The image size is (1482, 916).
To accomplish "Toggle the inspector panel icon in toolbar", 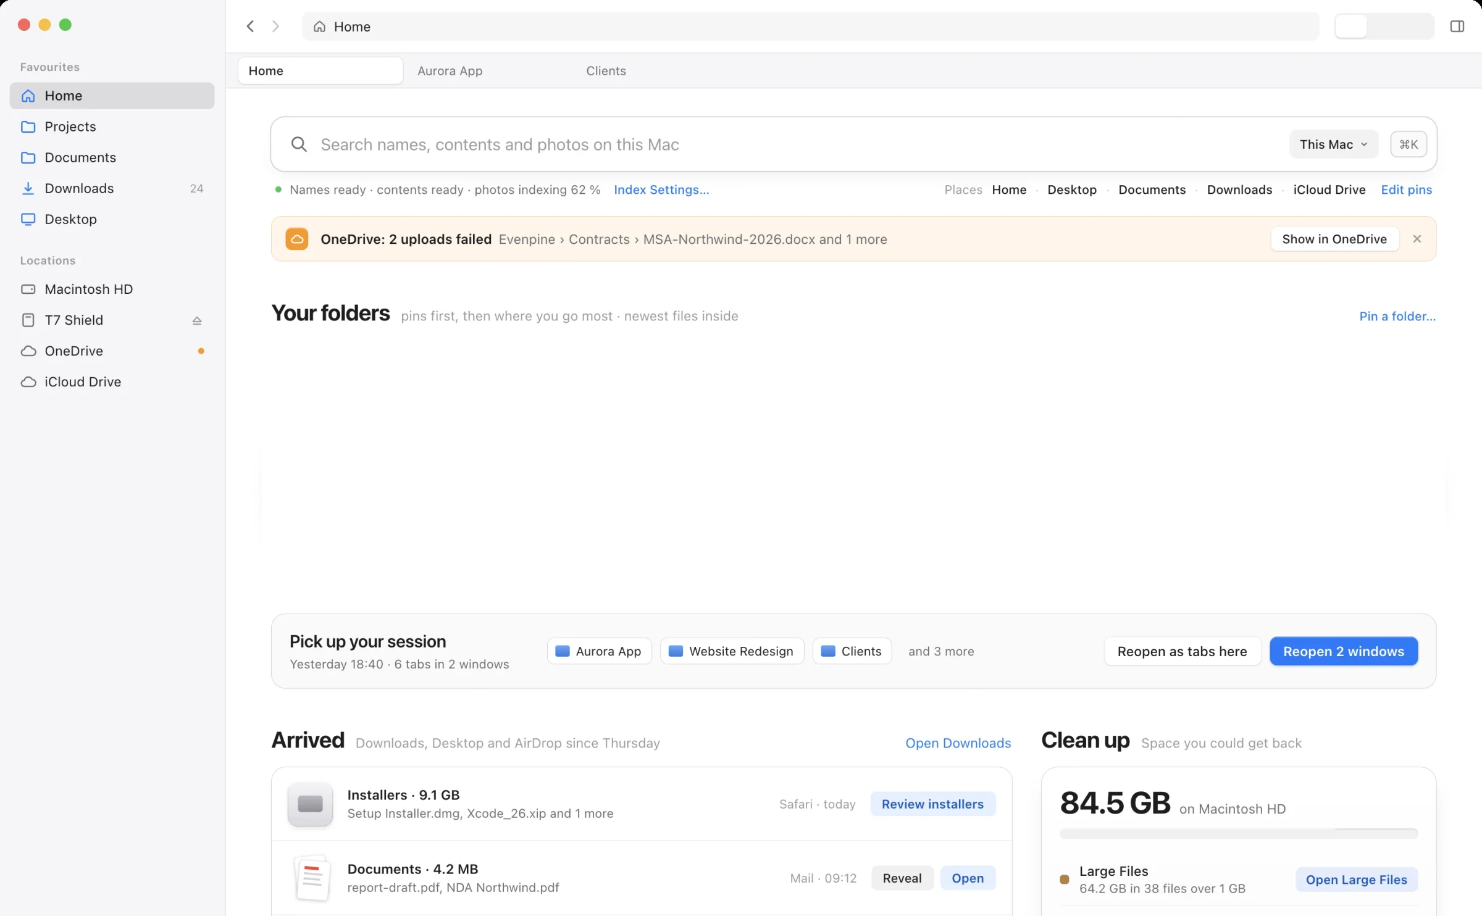I will (1457, 27).
